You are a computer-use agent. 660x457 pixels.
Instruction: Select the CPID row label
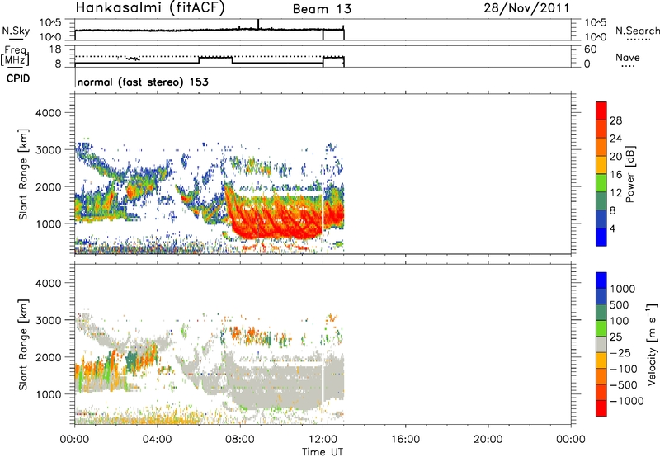[x=18, y=78]
